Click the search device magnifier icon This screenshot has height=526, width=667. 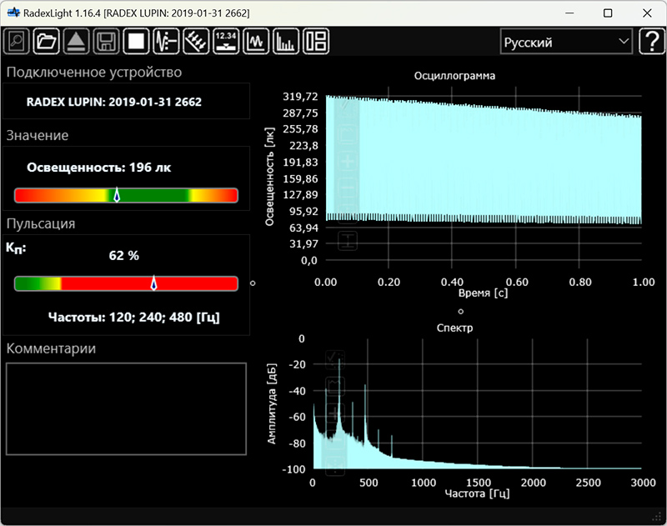coord(17,41)
